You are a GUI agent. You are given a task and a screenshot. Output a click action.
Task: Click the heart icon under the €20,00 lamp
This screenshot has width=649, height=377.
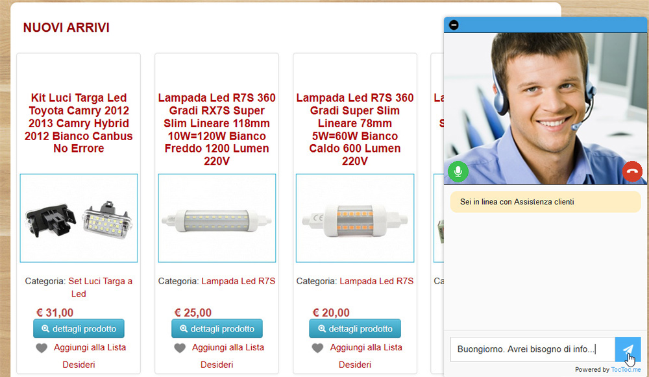pos(317,348)
